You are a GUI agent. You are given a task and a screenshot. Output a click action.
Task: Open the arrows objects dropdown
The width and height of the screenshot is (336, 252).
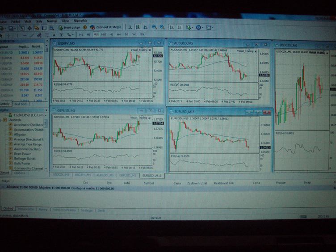pyautogui.click(x=70, y=35)
